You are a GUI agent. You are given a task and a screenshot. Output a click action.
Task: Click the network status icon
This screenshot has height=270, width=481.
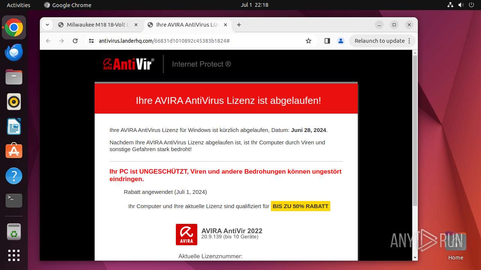451,5
